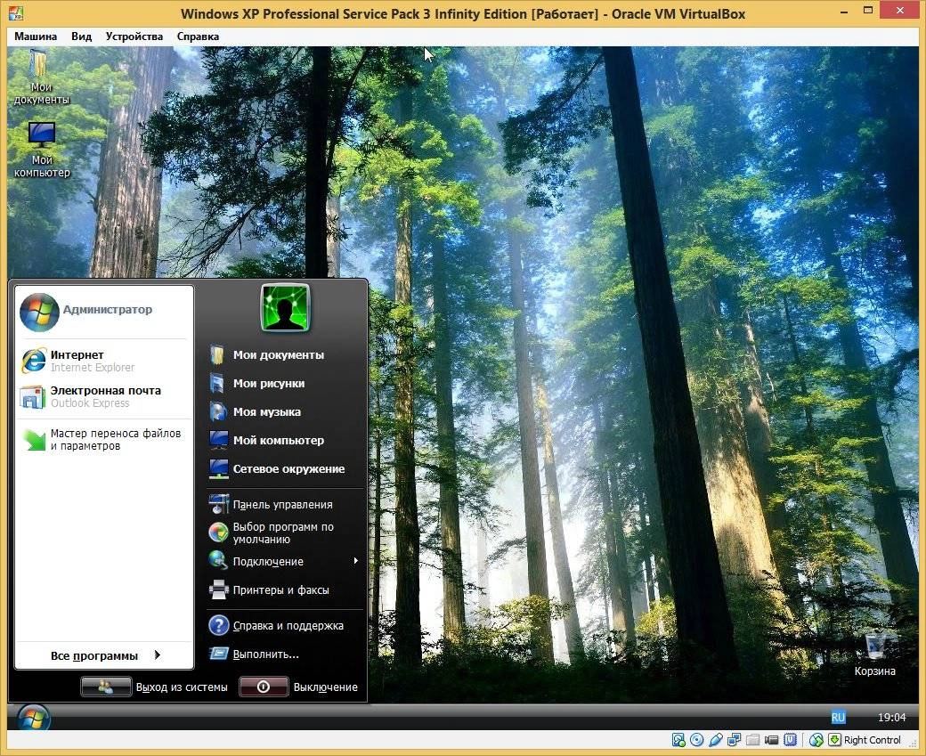
Task: Open the Машина menu
Action: click(36, 36)
